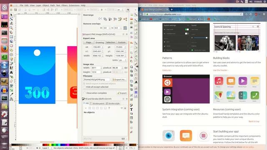Open System Settings gear in launcher
The height and width of the screenshot is (150, 267).
[x=5, y=114]
